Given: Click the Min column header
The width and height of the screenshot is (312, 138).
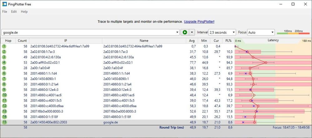Looking at the screenshot, I should 204,41.
